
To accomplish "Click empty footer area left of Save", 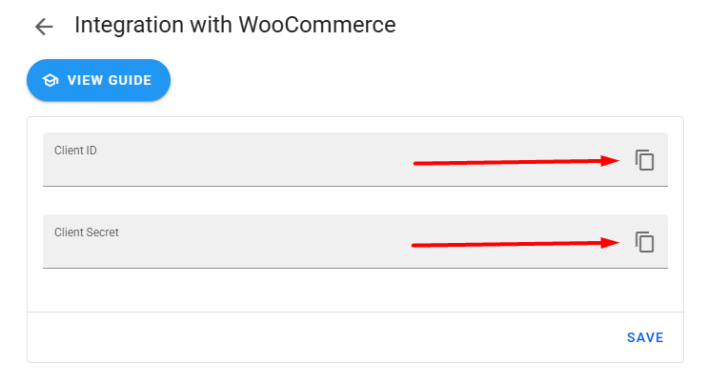I will [x=286, y=337].
